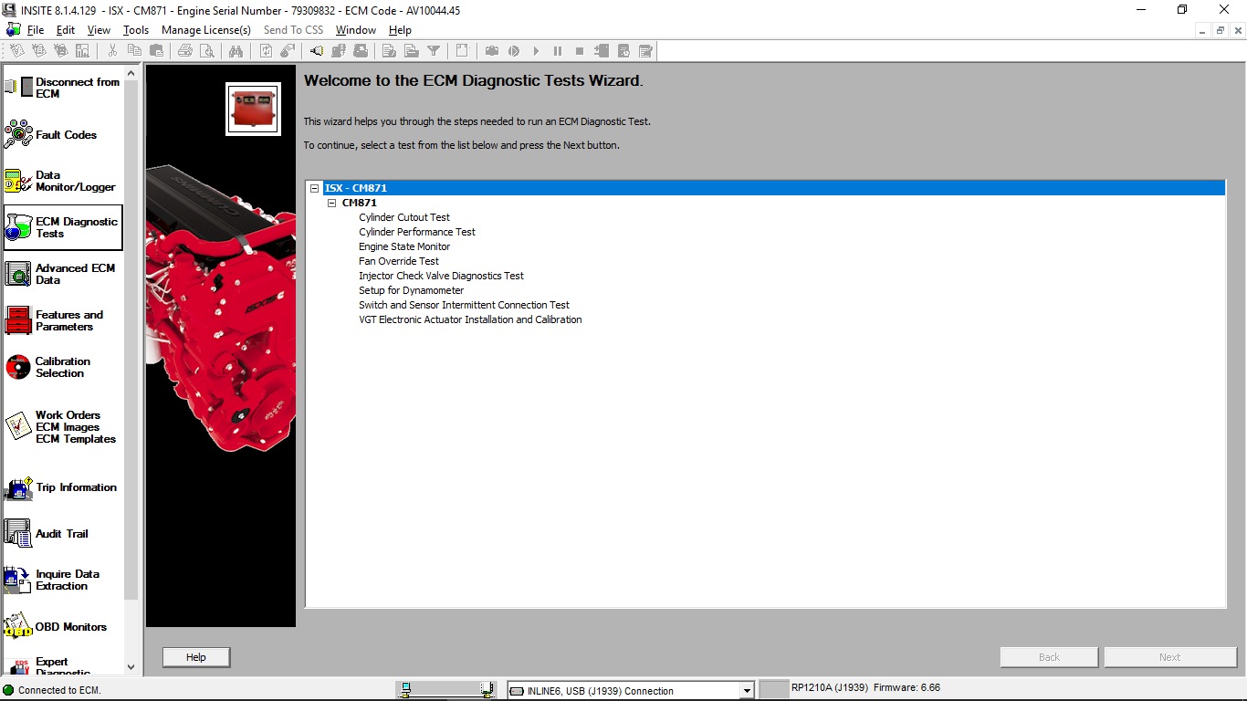The height and width of the screenshot is (701, 1247).
Task: Click the Paste toolbar icon
Action: (x=156, y=51)
